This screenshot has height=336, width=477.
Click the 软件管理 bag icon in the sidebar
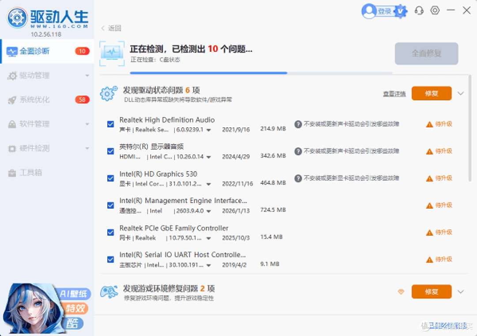click(x=12, y=124)
